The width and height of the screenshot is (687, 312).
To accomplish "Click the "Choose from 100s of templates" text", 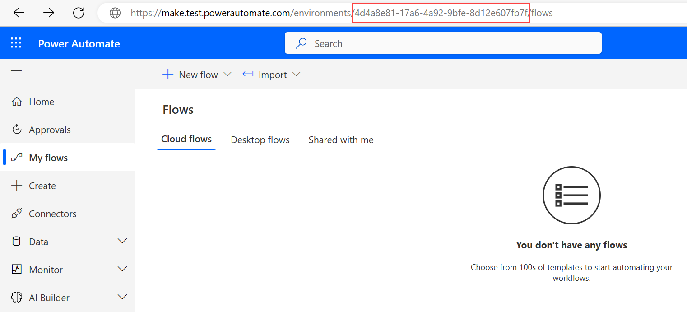I will click(571, 273).
